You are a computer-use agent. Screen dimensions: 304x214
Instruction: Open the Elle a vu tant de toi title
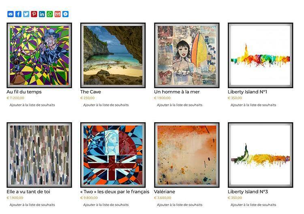(x=28, y=192)
